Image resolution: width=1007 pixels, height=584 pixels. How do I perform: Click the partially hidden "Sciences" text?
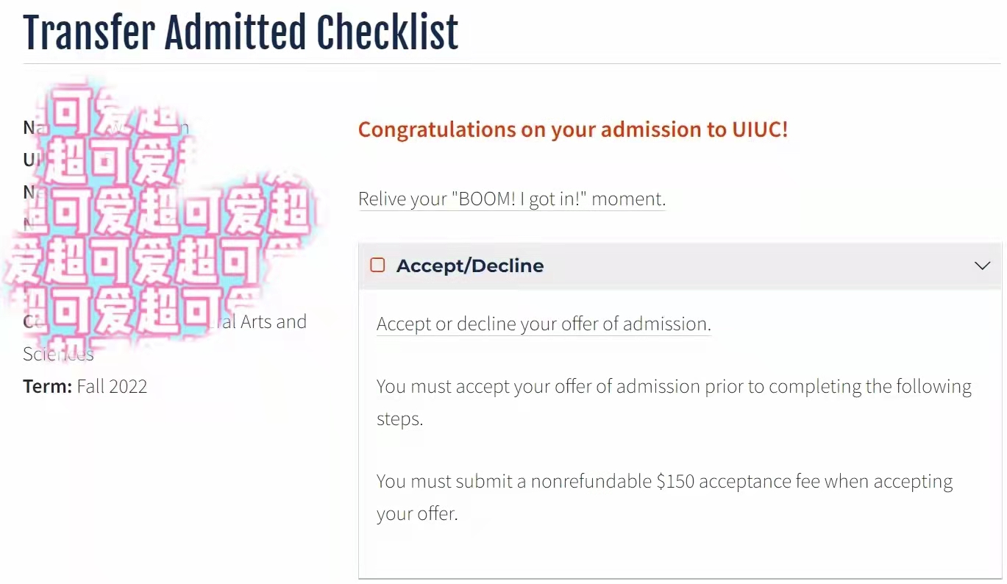point(58,354)
